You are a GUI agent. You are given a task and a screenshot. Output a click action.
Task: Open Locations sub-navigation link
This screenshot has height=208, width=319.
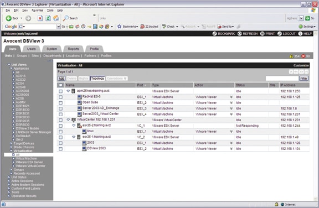click(73, 56)
